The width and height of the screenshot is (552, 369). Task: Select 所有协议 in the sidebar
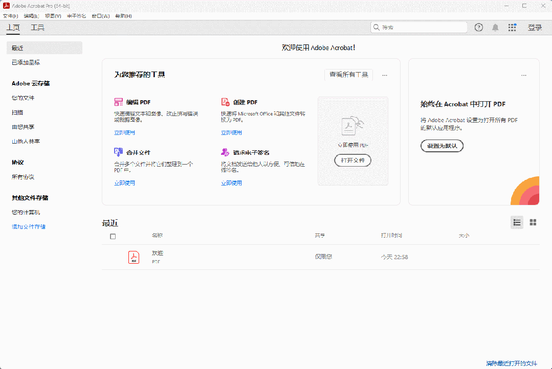point(23,177)
